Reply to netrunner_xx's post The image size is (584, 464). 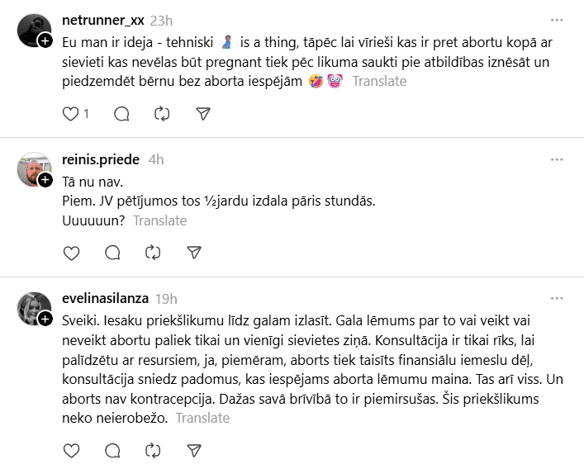pyautogui.click(x=121, y=113)
